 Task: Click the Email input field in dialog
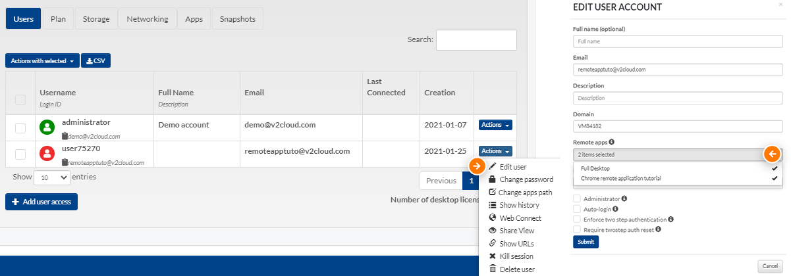tap(678, 69)
